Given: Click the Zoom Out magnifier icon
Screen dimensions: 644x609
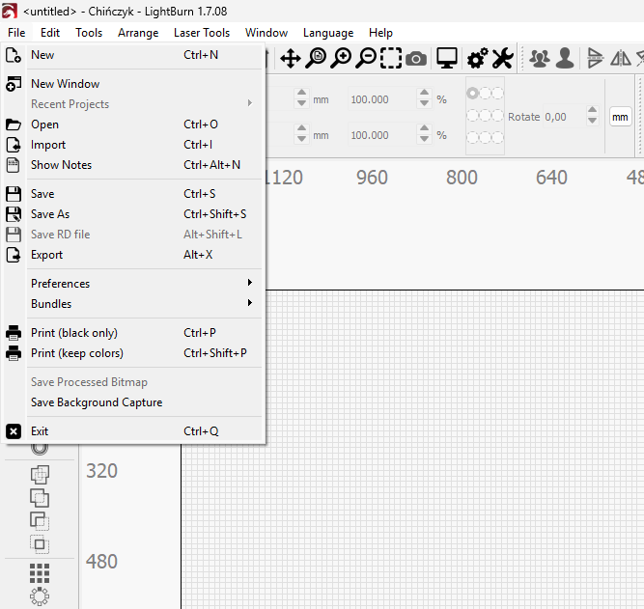Looking at the screenshot, I should tap(366, 59).
